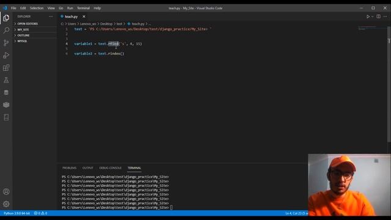Open the Extensions view icon
Screen dimensions: 391x220
pyautogui.click(x=6, y=68)
